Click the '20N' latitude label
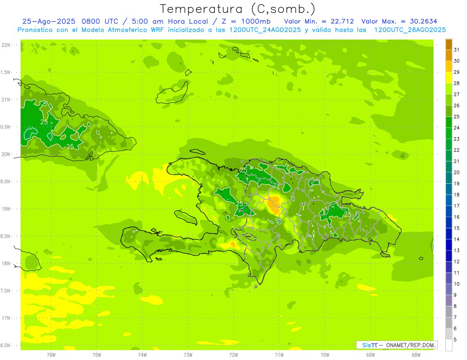467x360 pixels. click(6, 154)
